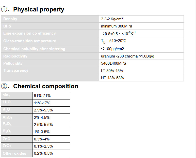This screenshot has width=196, height=158.
Task: Click the Other oxides row label
Action: pos(14,153)
